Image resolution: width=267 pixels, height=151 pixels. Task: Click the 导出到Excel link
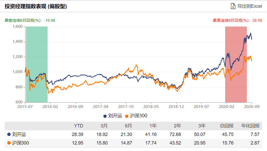[250, 6]
